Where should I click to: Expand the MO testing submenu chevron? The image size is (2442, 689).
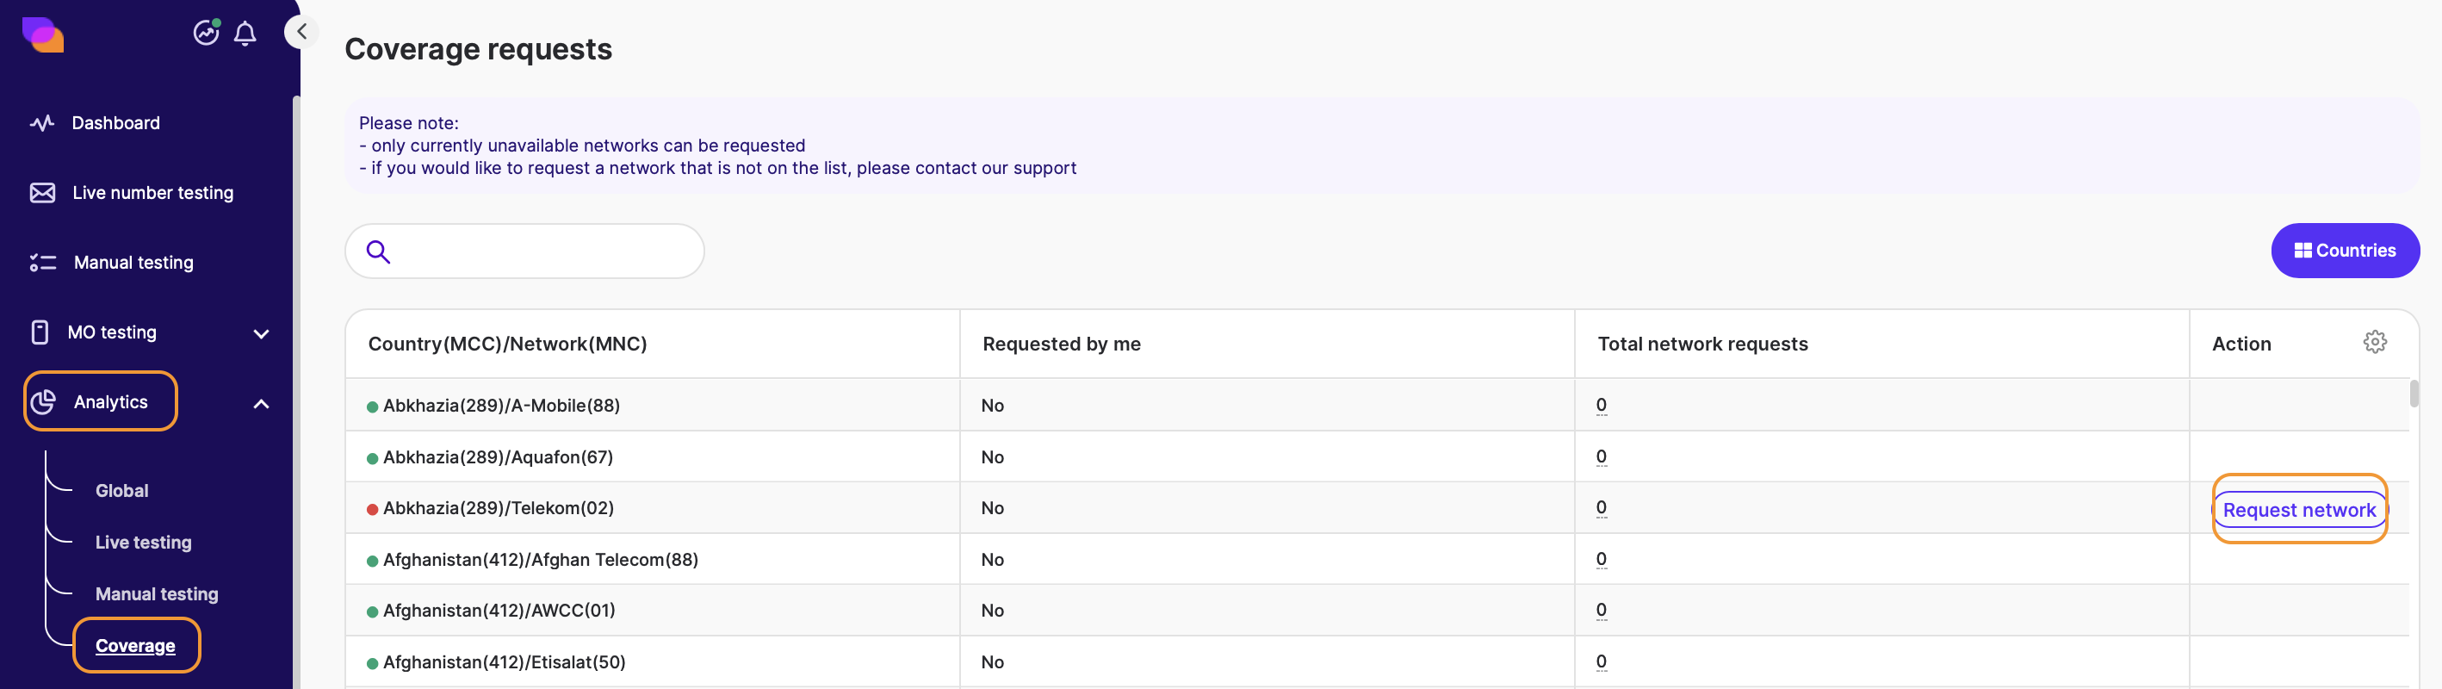(x=262, y=333)
